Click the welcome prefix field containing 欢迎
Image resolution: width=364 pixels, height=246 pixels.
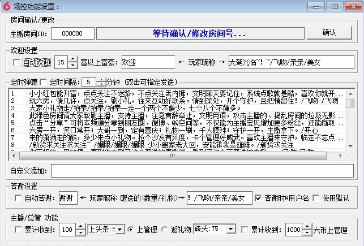(148, 62)
